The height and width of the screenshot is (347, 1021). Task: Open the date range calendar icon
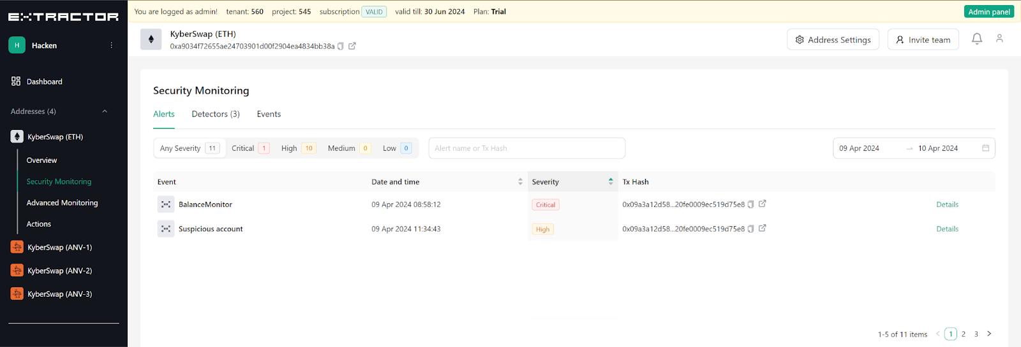(985, 148)
